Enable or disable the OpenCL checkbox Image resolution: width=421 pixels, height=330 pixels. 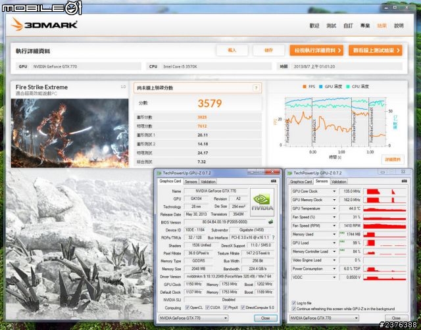[187, 308]
